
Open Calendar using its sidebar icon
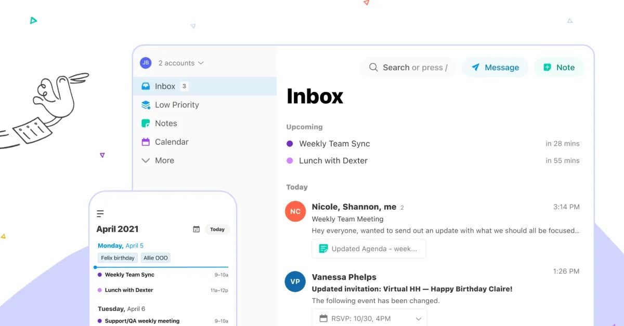pyautogui.click(x=145, y=142)
